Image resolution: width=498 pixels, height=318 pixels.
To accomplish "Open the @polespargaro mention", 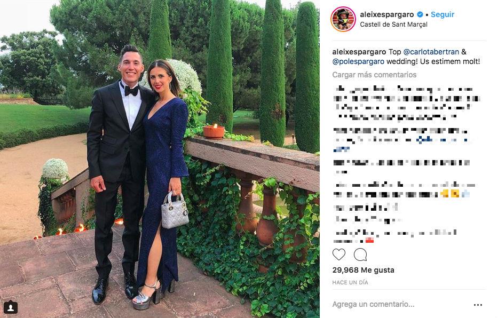I will (x=358, y=61).
